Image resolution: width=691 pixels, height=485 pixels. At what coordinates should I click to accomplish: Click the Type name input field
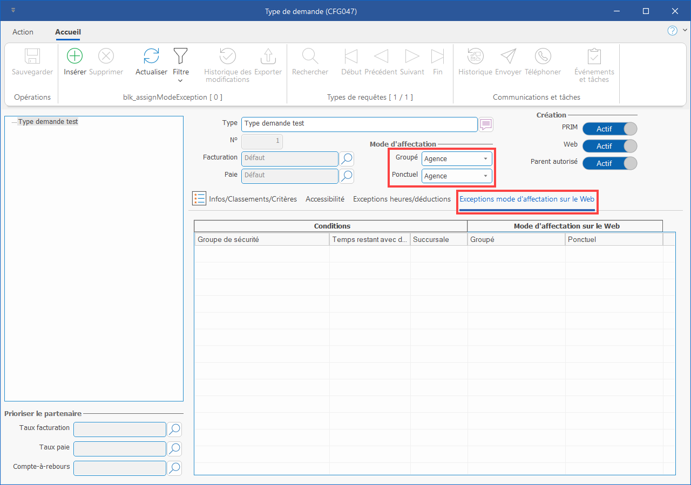(x=359, y=124)
